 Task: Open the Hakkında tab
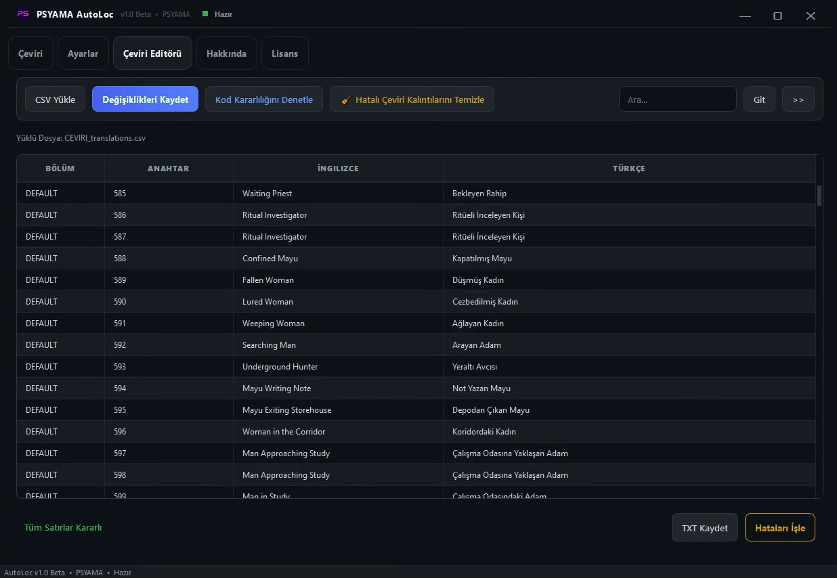226,53
